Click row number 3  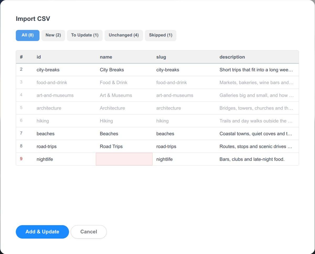[x=21, y=82]
